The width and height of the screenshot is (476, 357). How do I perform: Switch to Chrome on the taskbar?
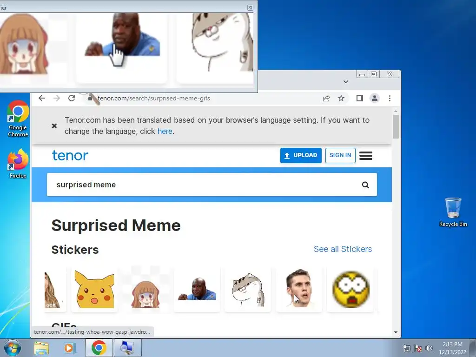coord(99,348)
